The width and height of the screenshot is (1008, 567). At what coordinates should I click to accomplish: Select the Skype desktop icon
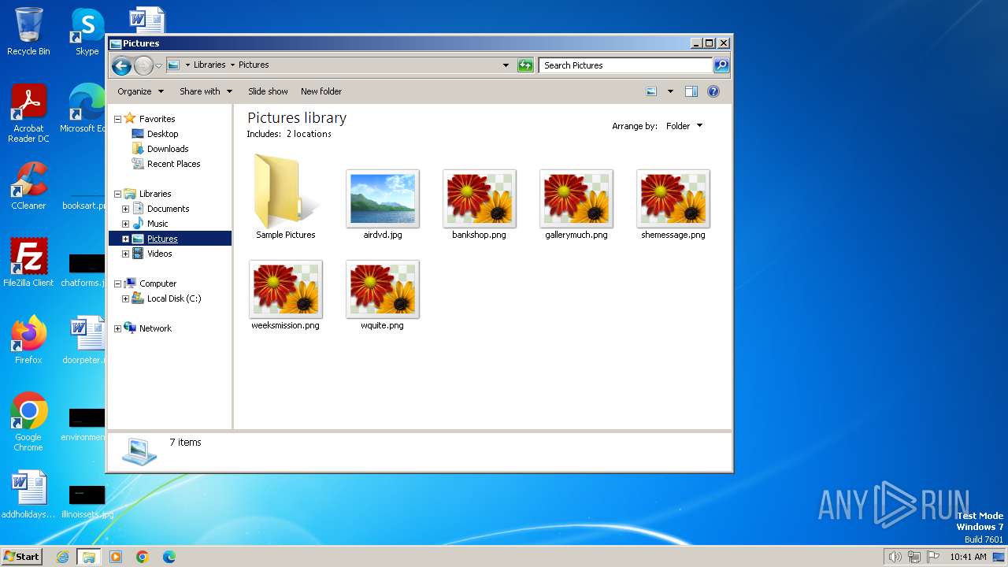(87, 31)
